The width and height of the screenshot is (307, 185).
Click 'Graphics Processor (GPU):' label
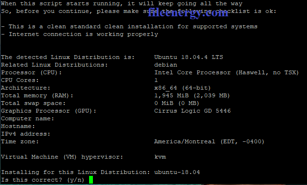pos(48,111)
